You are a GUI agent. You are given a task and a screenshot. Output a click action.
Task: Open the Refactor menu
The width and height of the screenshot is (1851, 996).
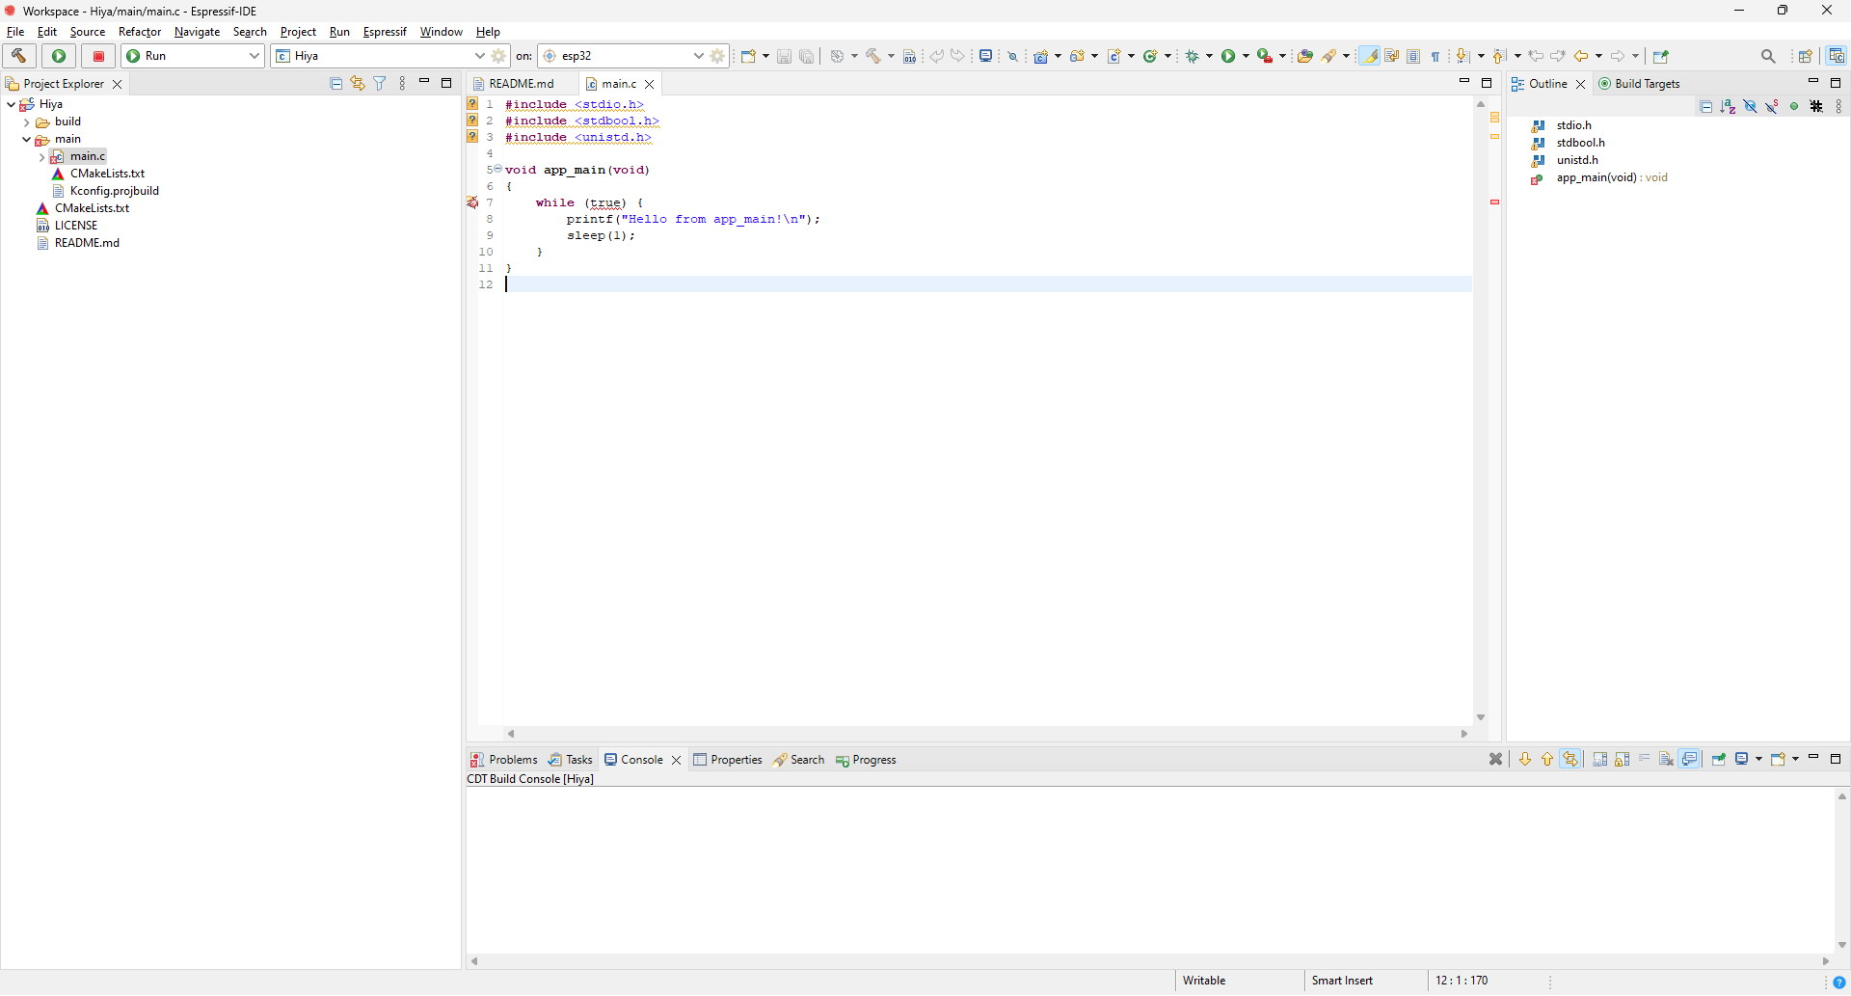(140, 32)
